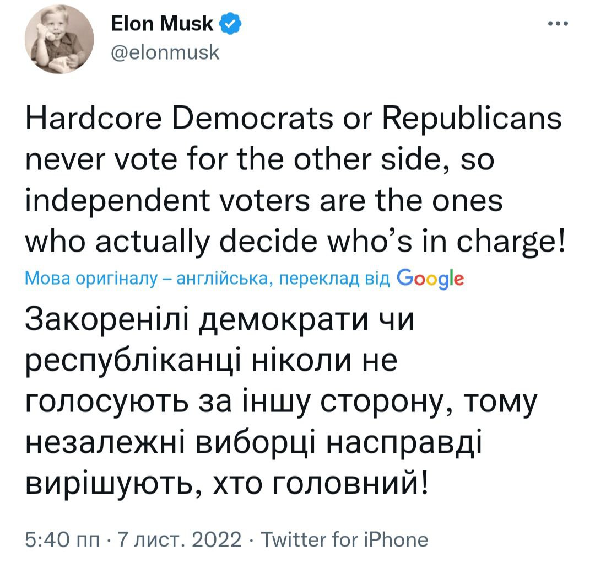Click the Google logo in translation notice
Image resolution: width=595 pixels, height=567 pixels.
pyautogui.click(x=430, y=279)
